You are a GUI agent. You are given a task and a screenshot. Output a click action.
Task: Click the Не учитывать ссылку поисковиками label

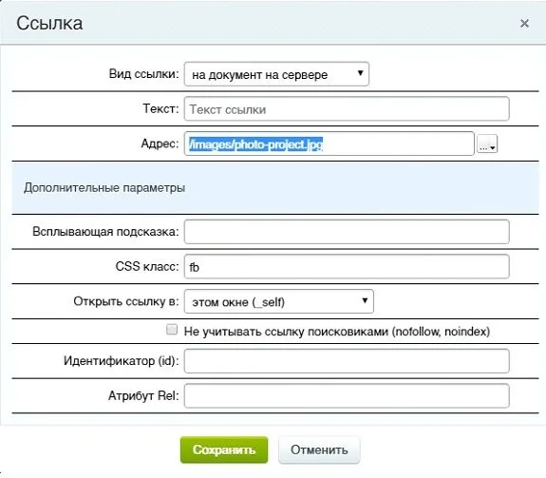click(x=337, y=332)
